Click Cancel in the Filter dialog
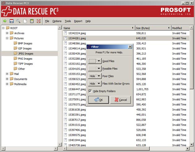The image size is (195, 152). 120,100
